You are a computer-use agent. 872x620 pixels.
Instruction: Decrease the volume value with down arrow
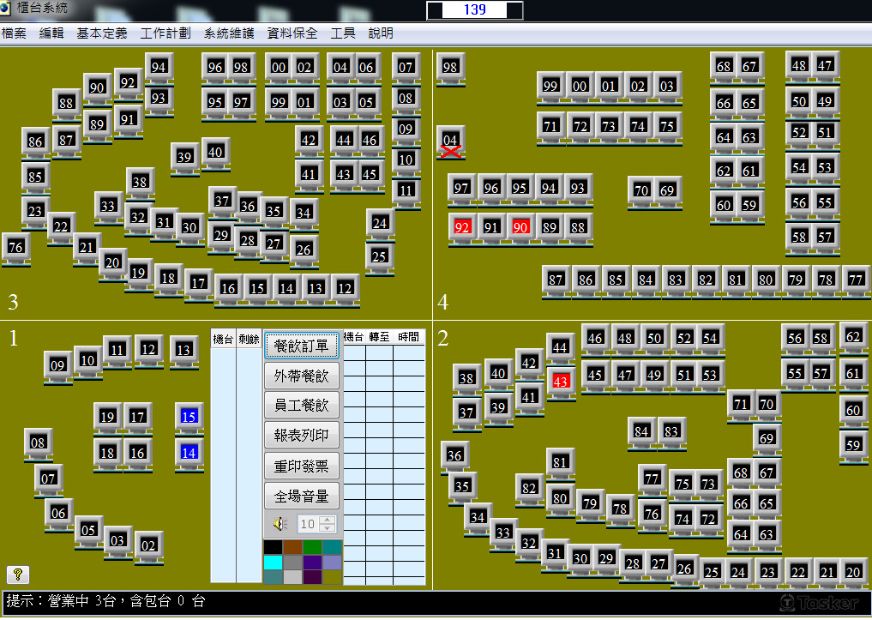pyautogui.click(x=328, y=527)
